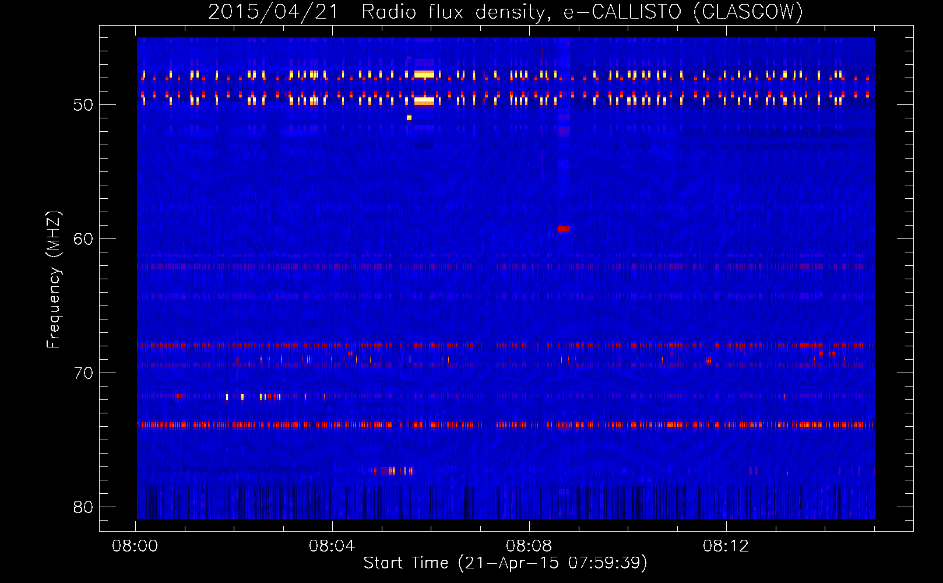Click the 'Frequency (MHZ)' axis label
The height and width of the screenshot is (583, 943).
(53, 280)
